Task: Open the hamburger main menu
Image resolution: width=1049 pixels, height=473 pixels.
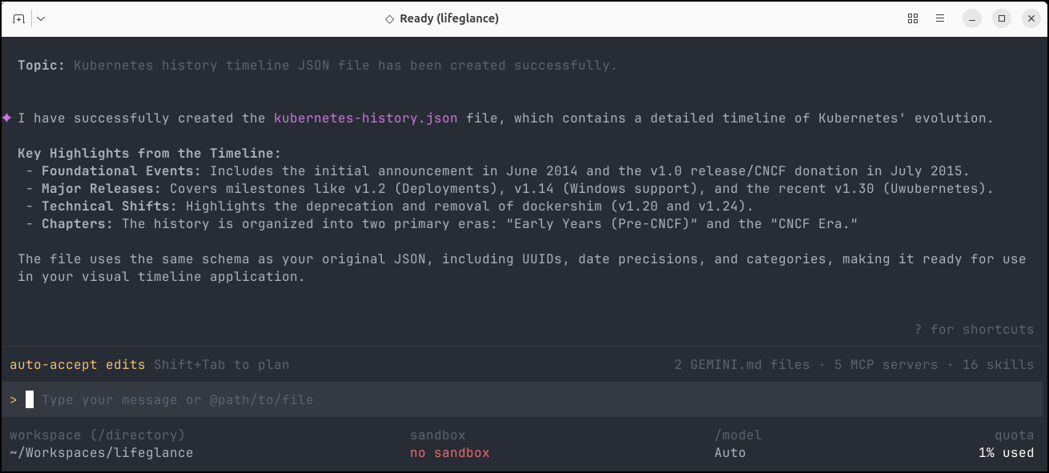Action: point(941,18)
